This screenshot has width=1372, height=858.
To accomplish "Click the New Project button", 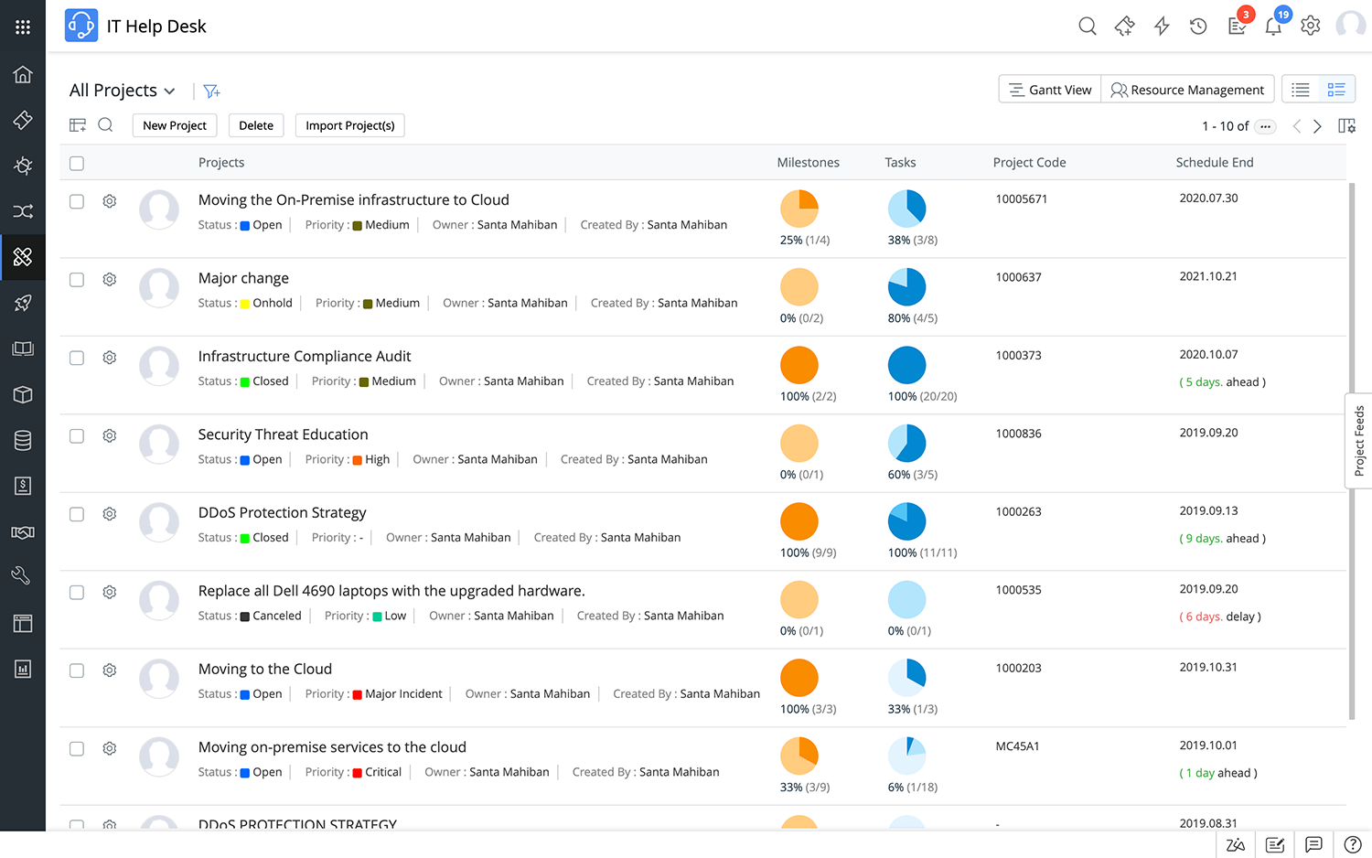I will (174, 125).
